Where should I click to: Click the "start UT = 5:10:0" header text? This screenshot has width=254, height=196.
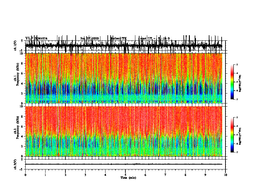pos(155,38)
